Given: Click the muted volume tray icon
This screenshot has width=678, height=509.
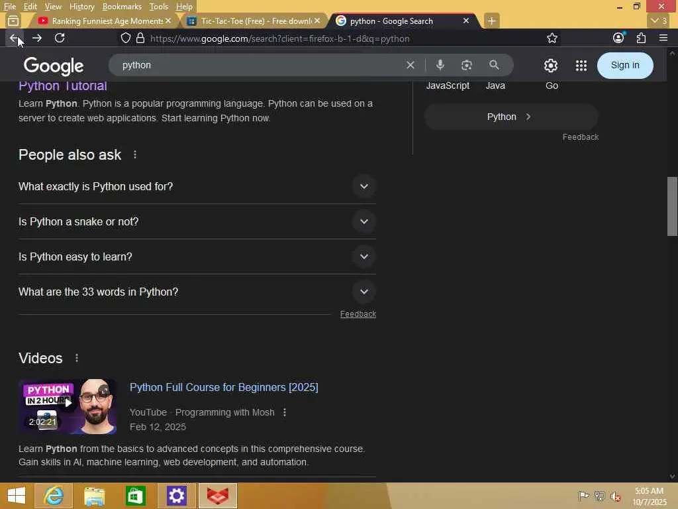Looking at the screenshot, I should (615, 496).
